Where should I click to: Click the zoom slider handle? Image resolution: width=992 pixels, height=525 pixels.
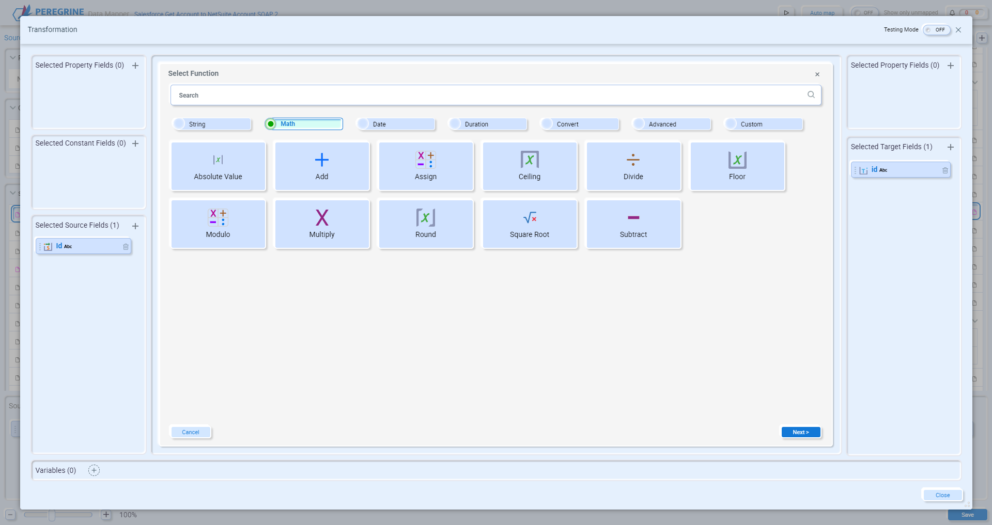(52, 515)
